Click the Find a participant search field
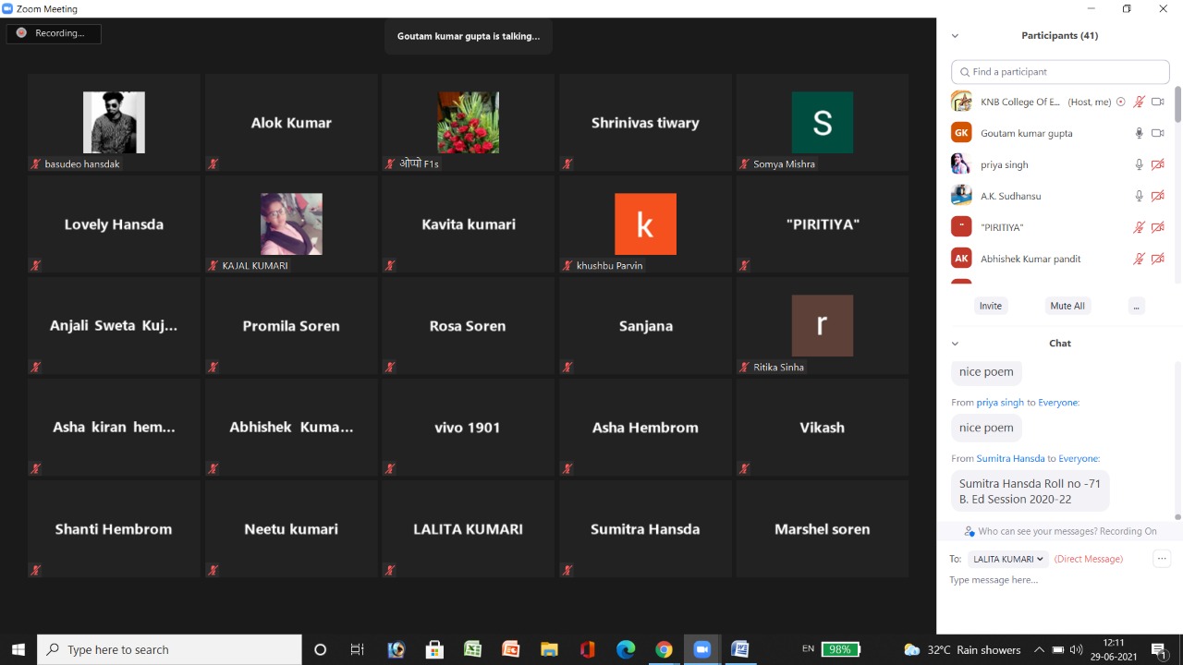Screen dimensions: 1183x665 pyautogui.click(x=1060, y=71)
